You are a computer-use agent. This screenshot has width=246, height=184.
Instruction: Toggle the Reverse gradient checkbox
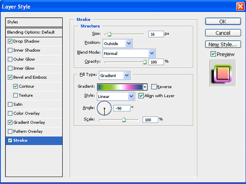click(x=154, y=87)
